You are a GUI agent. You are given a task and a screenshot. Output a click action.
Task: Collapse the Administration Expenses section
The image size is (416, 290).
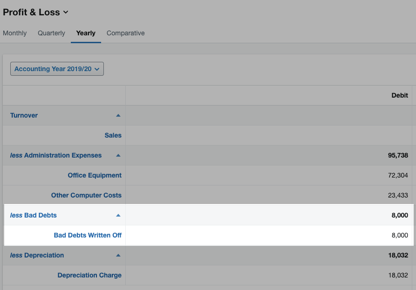point(118,155)
